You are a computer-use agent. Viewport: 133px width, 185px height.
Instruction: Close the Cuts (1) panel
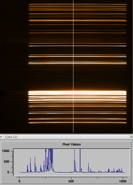(x=131, y=137)
